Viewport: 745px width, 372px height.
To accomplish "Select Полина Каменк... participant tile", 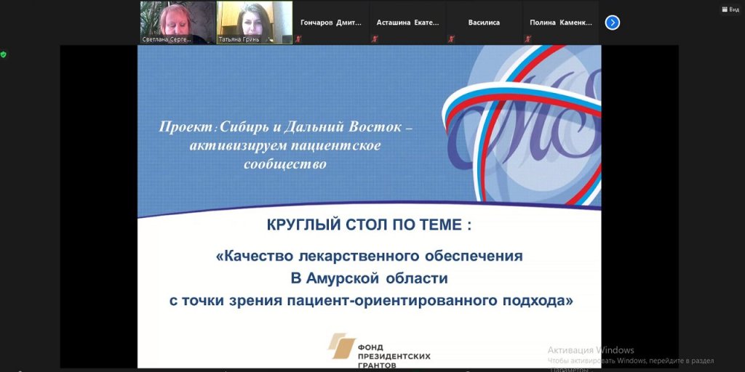I will [x=561, y=23].
